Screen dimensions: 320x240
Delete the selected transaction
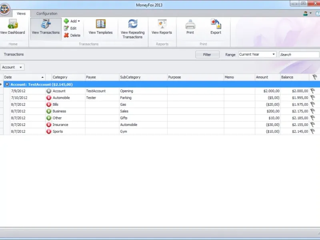72,35
